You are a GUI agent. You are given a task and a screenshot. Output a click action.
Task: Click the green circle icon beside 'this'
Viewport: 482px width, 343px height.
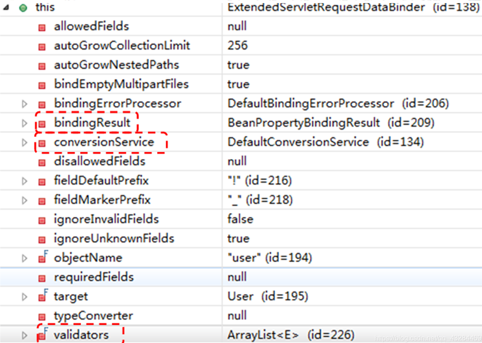[x=23, y=8]
